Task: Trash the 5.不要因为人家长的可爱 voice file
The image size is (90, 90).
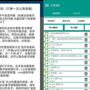Action: pyautogui.click(x=86, y=57)
